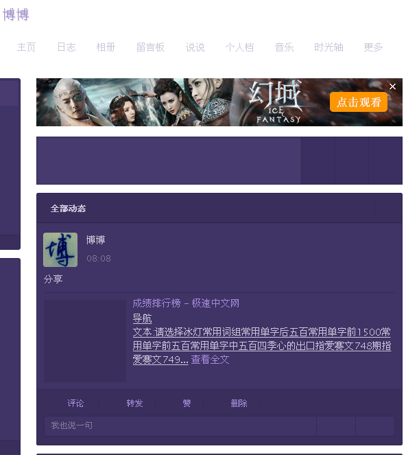Open the 成绩排行榜 – 极速中文网 link
This screenshot has width=406, height=455.
[x=186, y=303]
